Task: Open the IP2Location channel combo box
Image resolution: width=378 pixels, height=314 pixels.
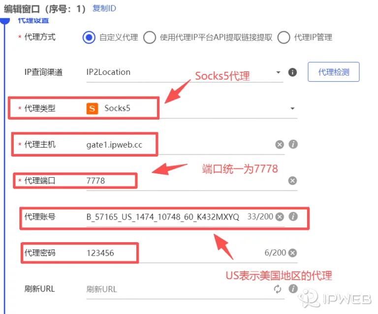Action: point(185,72)
